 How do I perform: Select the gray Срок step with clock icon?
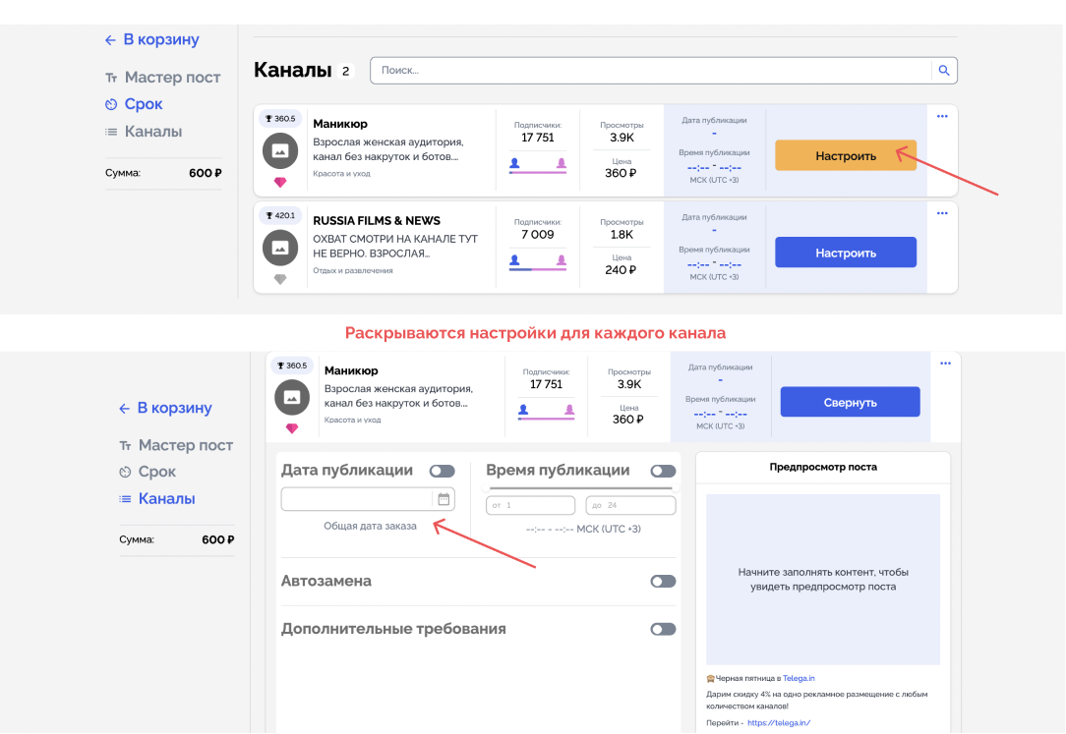click(148, 472)
